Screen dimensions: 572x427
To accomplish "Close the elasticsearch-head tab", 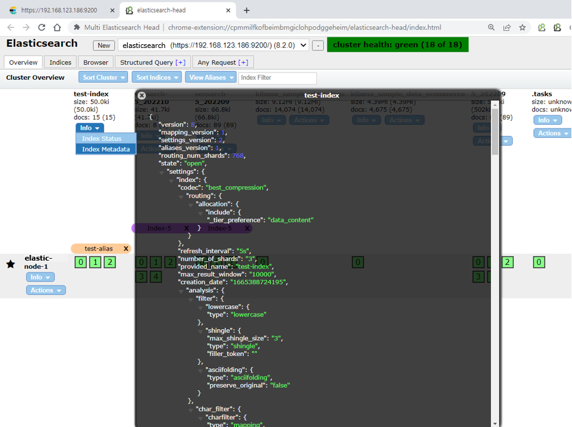I will (228, 10).
